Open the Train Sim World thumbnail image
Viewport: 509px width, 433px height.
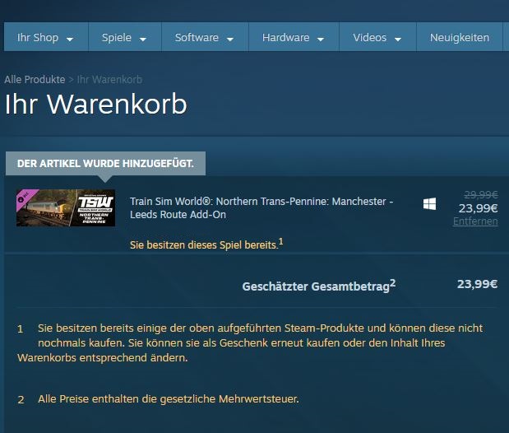[66, 207]
